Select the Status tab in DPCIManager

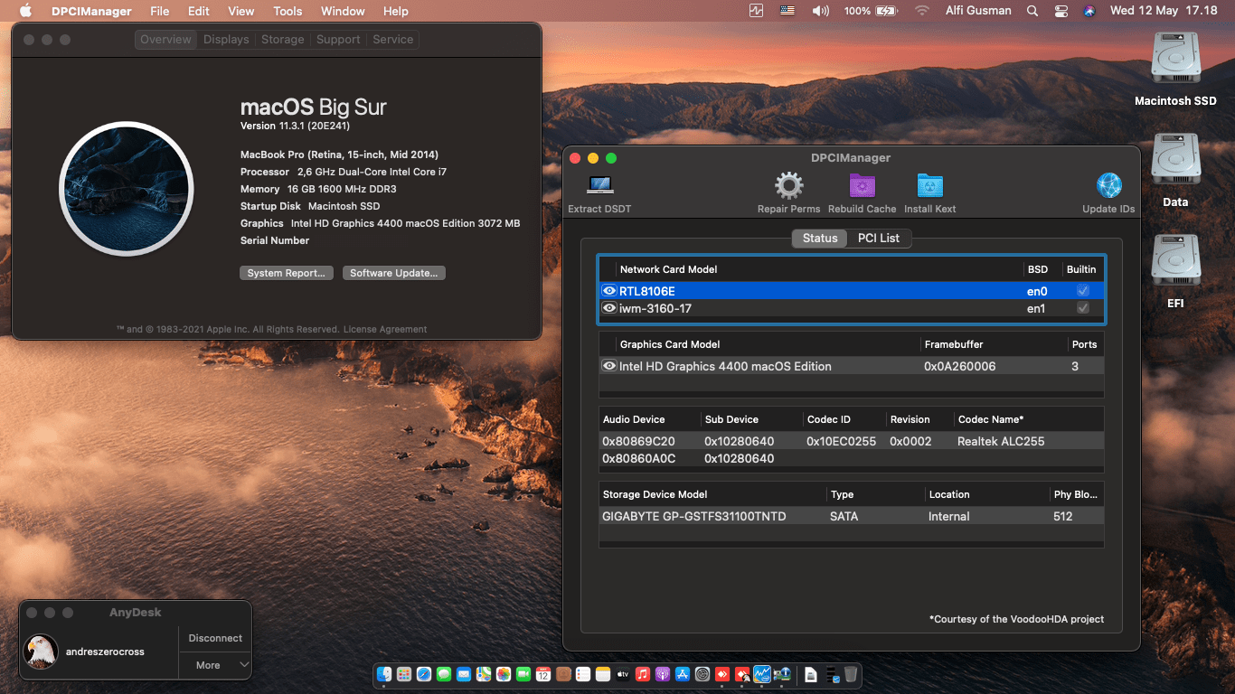pos(820,238)
